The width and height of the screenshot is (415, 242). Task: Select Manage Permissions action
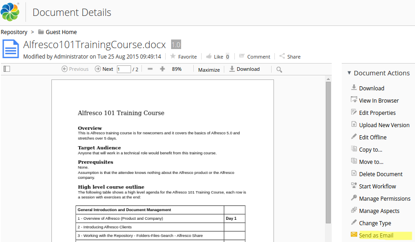[385, 199]
